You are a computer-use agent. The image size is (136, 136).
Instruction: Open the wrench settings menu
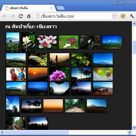pyautogui.click(x=132, y=16)
